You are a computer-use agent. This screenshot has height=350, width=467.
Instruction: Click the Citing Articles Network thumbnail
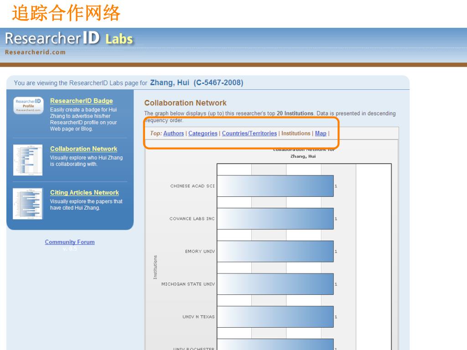tap(28, 204)
